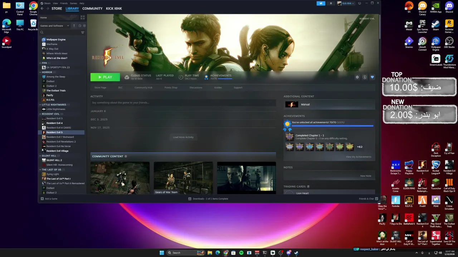The width and height of the screenshot is (458, 257).
Task: Switch library to grid collections view
Action: coord(82,17)
